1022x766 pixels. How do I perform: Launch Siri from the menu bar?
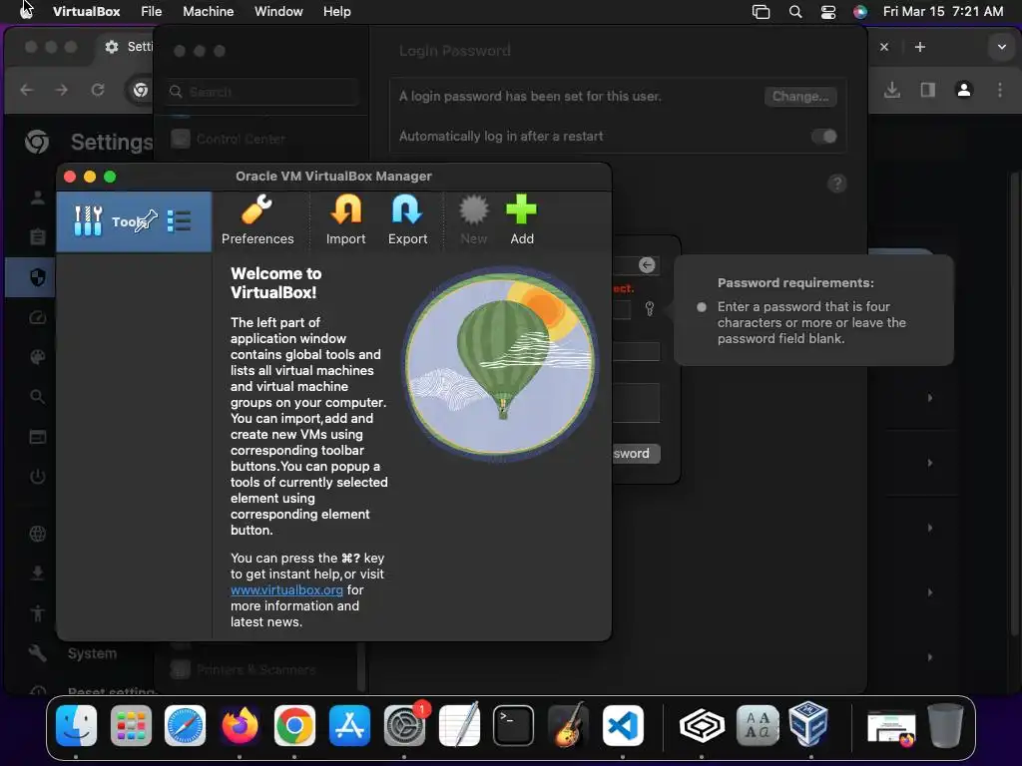click(x=860, y=12)
